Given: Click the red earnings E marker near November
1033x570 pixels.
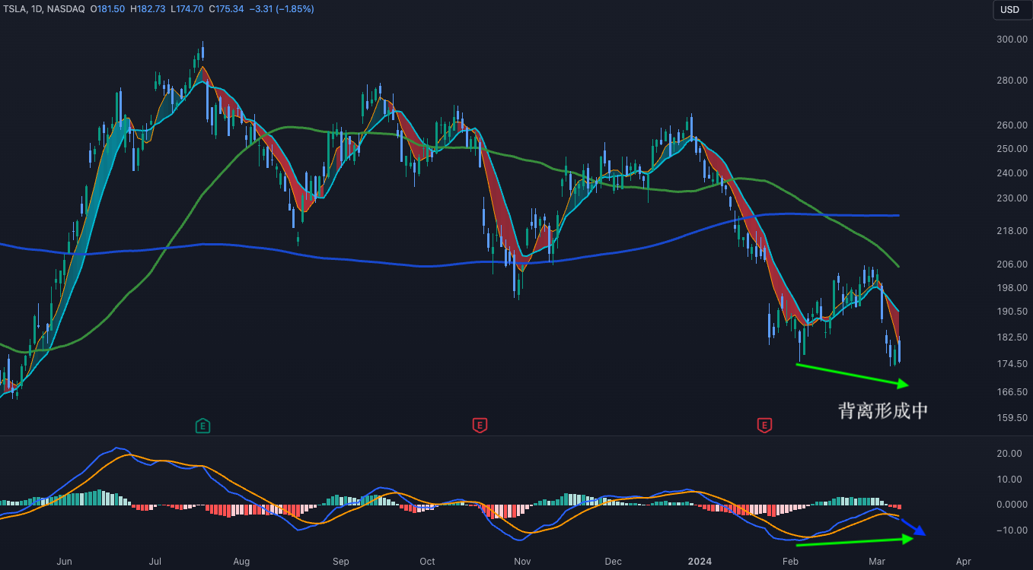Looking at the screenshot, I should tap(480, 426).
